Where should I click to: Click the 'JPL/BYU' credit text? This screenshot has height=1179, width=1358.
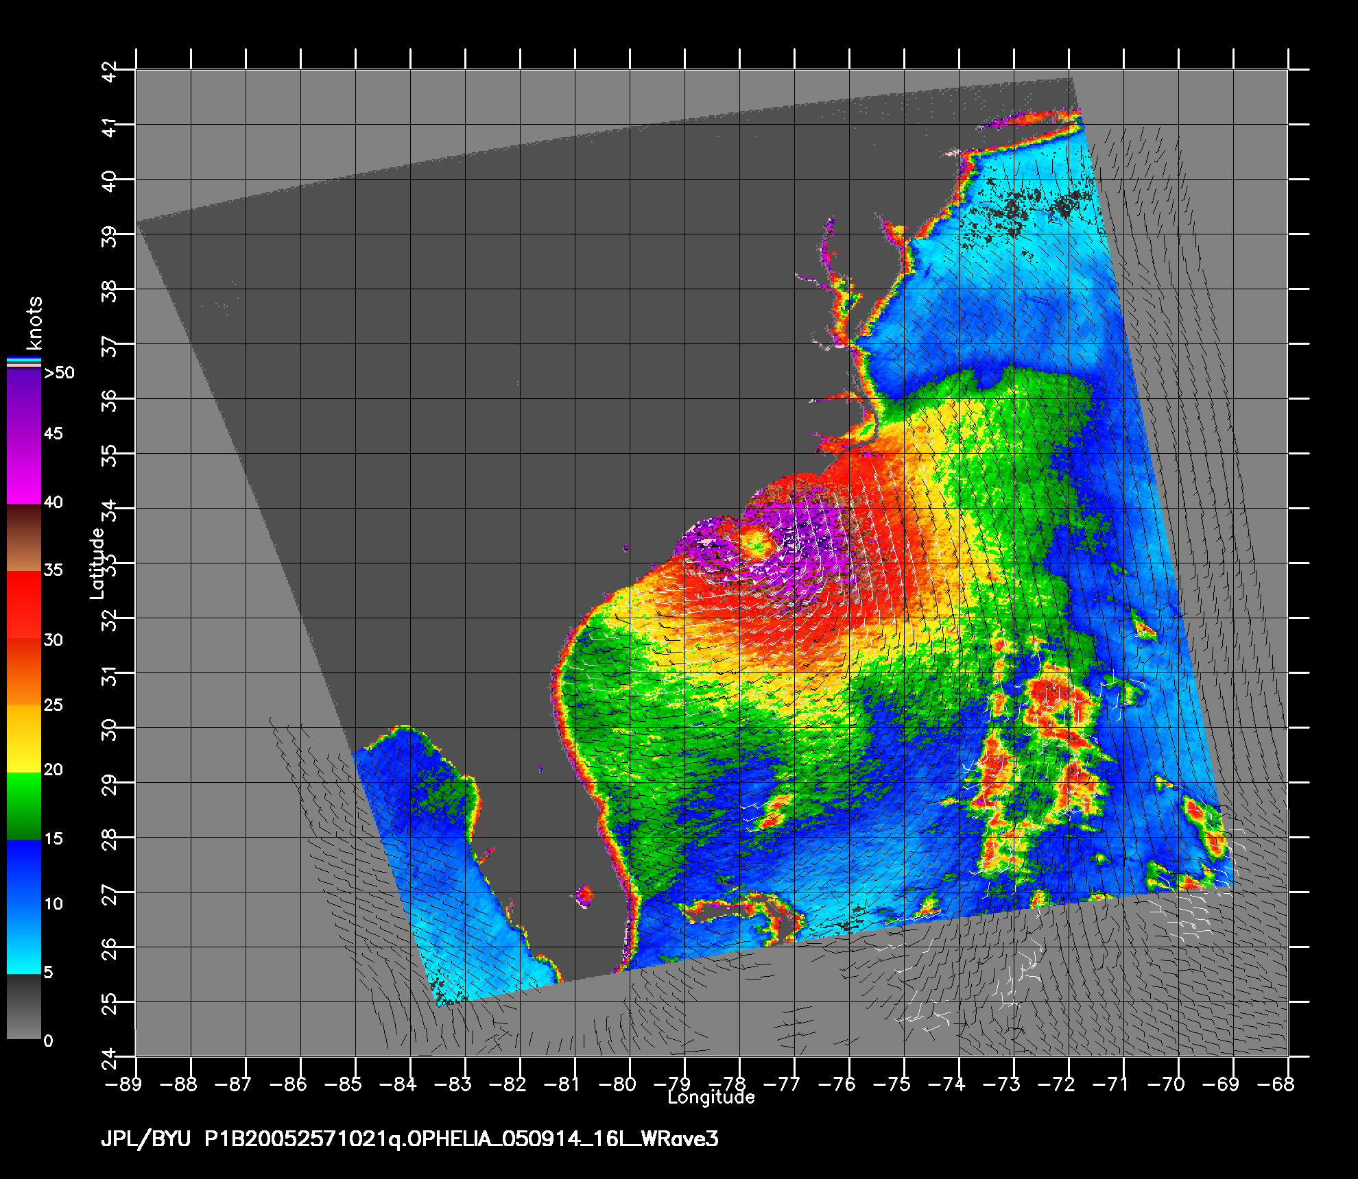145,1139
